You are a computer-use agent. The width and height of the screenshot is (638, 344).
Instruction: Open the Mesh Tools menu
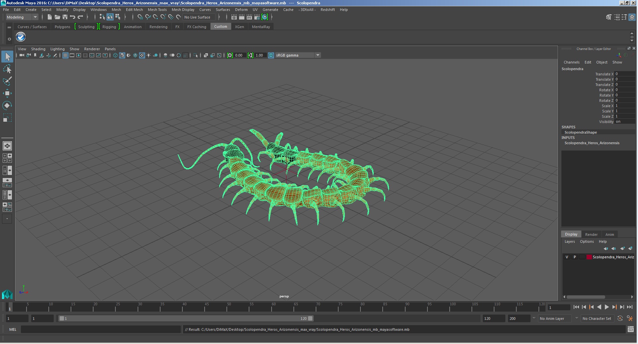157,10
